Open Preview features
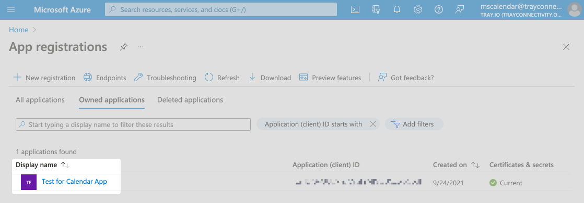Screen dimensions: 584x203 pos(330,78)
